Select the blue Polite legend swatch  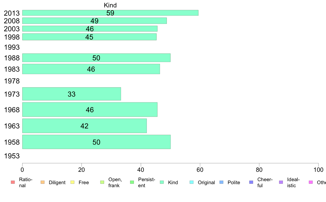(221, 182)
